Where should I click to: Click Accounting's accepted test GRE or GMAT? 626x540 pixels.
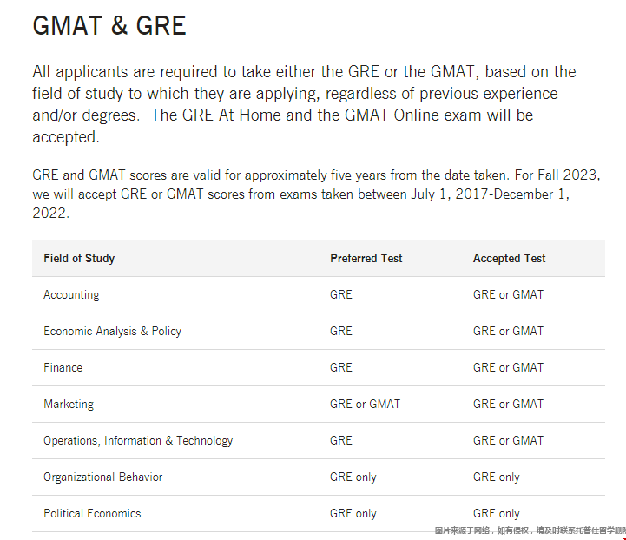point(508,294)
